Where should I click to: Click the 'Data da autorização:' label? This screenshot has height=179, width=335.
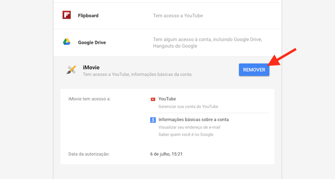pyautogui.click(x=89, y=154)
